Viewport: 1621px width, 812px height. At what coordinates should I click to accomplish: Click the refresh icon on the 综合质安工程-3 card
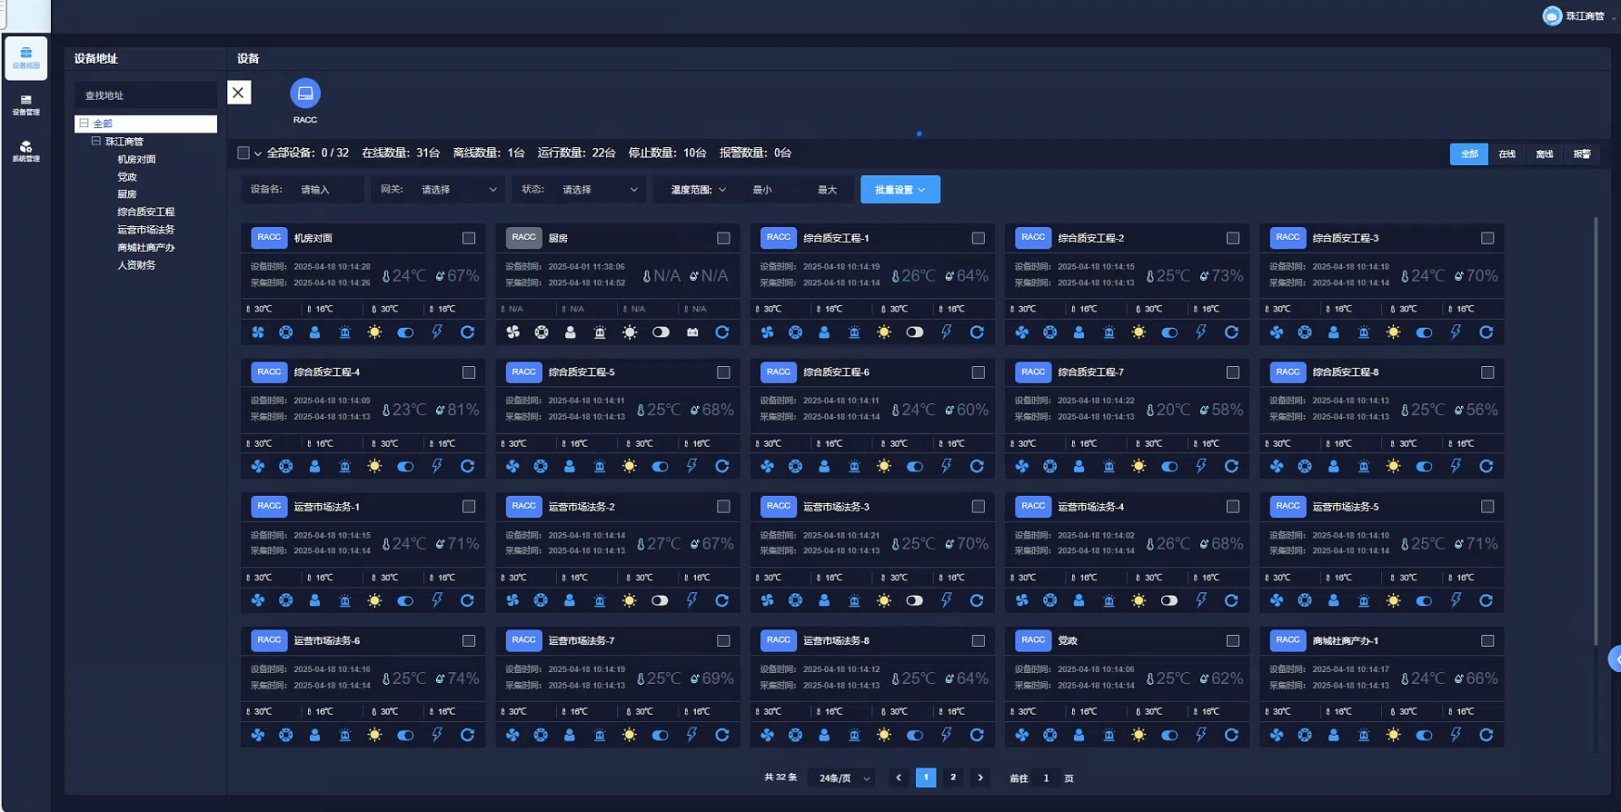(1486, 332)
